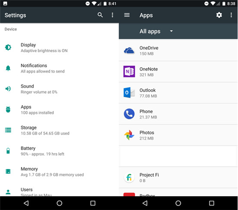238x210 pixels.
Task: Open the Settings search icon
Action: point(100,15)
